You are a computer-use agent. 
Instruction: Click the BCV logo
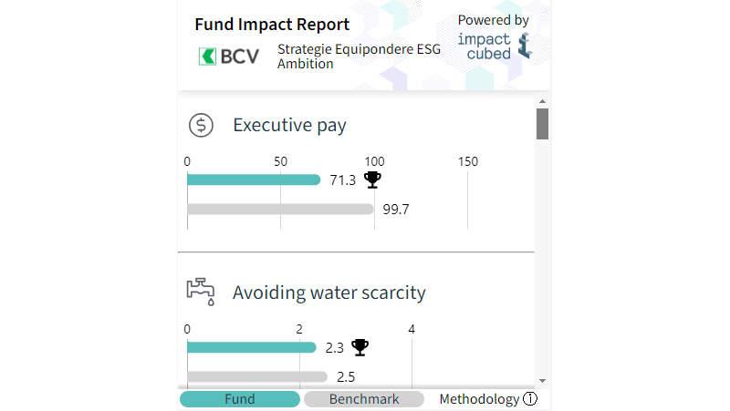click(x=229, y=57)
